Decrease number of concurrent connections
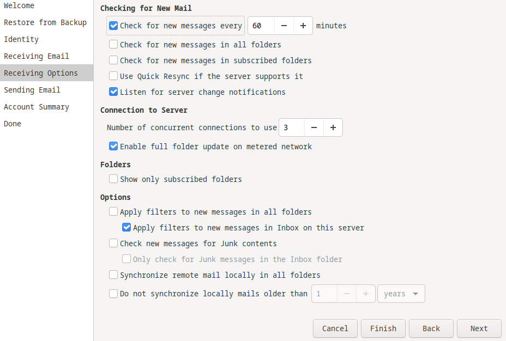The height and width of the screenshot is (341, 506). [x=314, y=127]
